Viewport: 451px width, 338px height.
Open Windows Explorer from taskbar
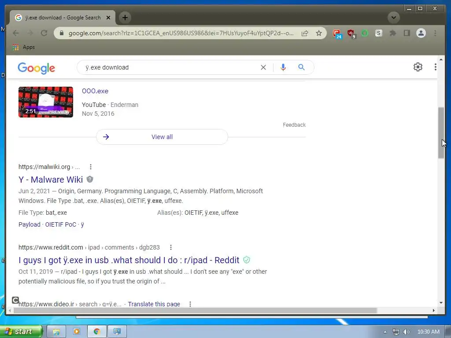[x=56, y=332]
